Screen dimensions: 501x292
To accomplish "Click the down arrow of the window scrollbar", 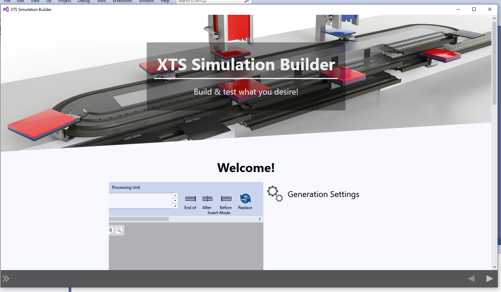I will (x=494, y=267).
